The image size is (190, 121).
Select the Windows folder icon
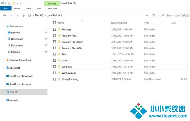(59, 66)
